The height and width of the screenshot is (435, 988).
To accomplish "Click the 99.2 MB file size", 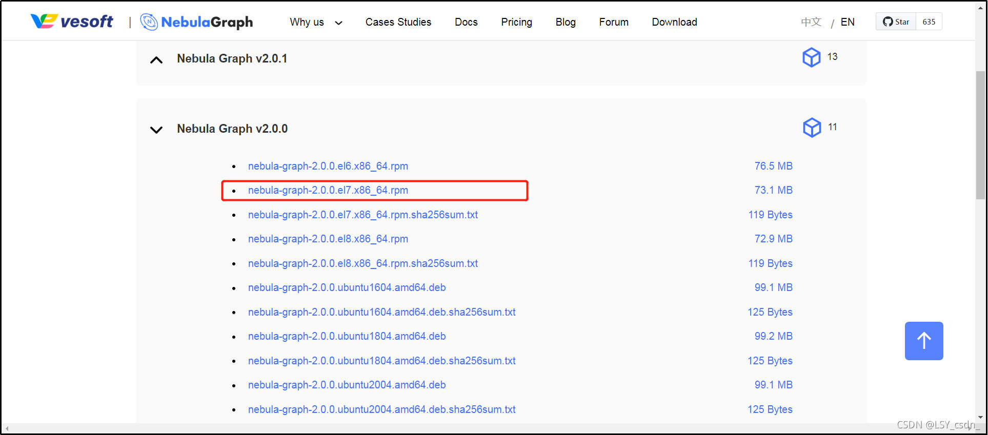I will pyautogui.click(x=773, y=336).
